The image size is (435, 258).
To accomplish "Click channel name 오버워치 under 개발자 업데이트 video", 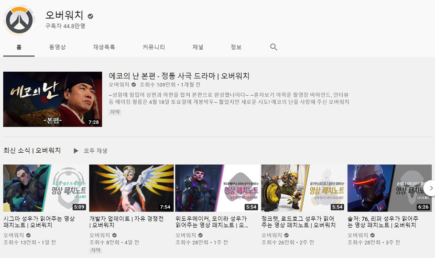I will 100,235.
